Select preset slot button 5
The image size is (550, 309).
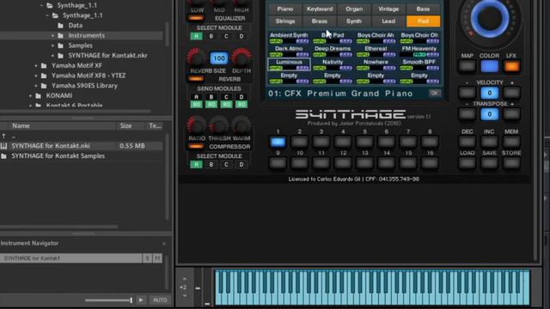point(364,142)
